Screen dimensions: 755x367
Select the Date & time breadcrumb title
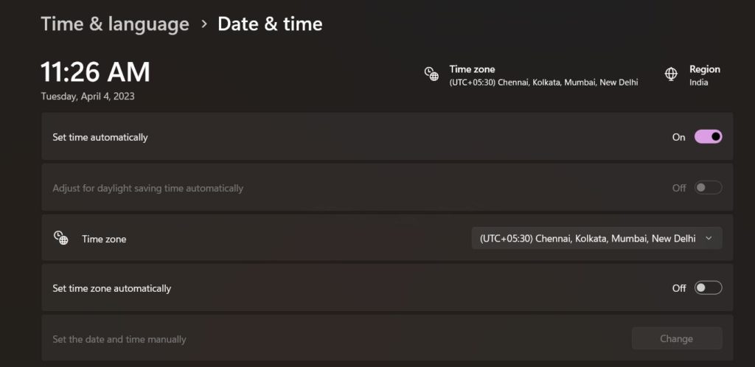click(x=270, y=24)
